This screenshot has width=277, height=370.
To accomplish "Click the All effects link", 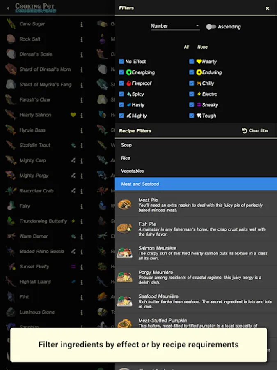I will pos(186,47).
